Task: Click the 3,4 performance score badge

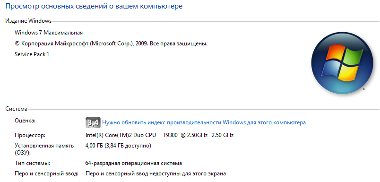Action: pos(93,122)
